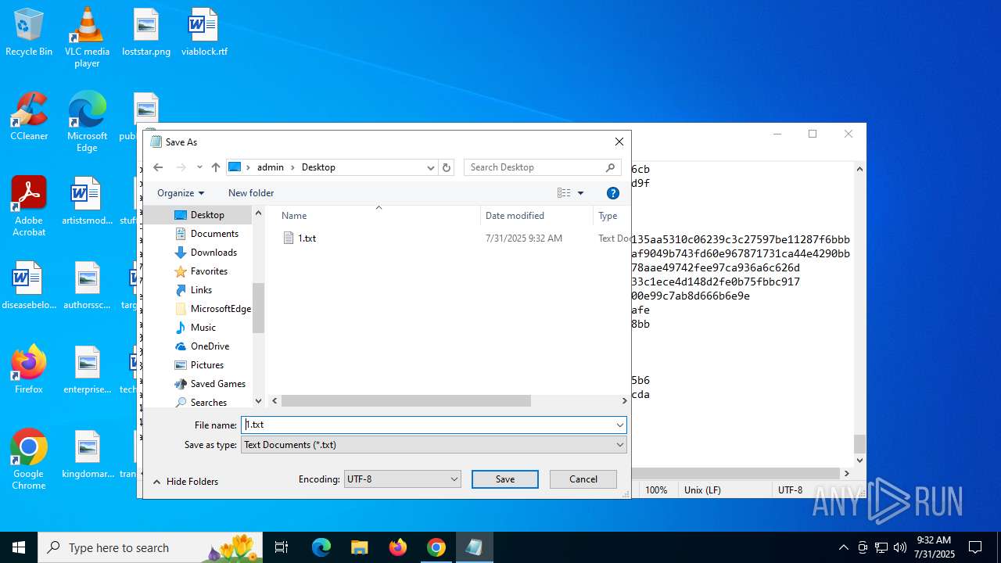Select viablock.rtf desktop file

pyautogui.click(x=204, y=33)
